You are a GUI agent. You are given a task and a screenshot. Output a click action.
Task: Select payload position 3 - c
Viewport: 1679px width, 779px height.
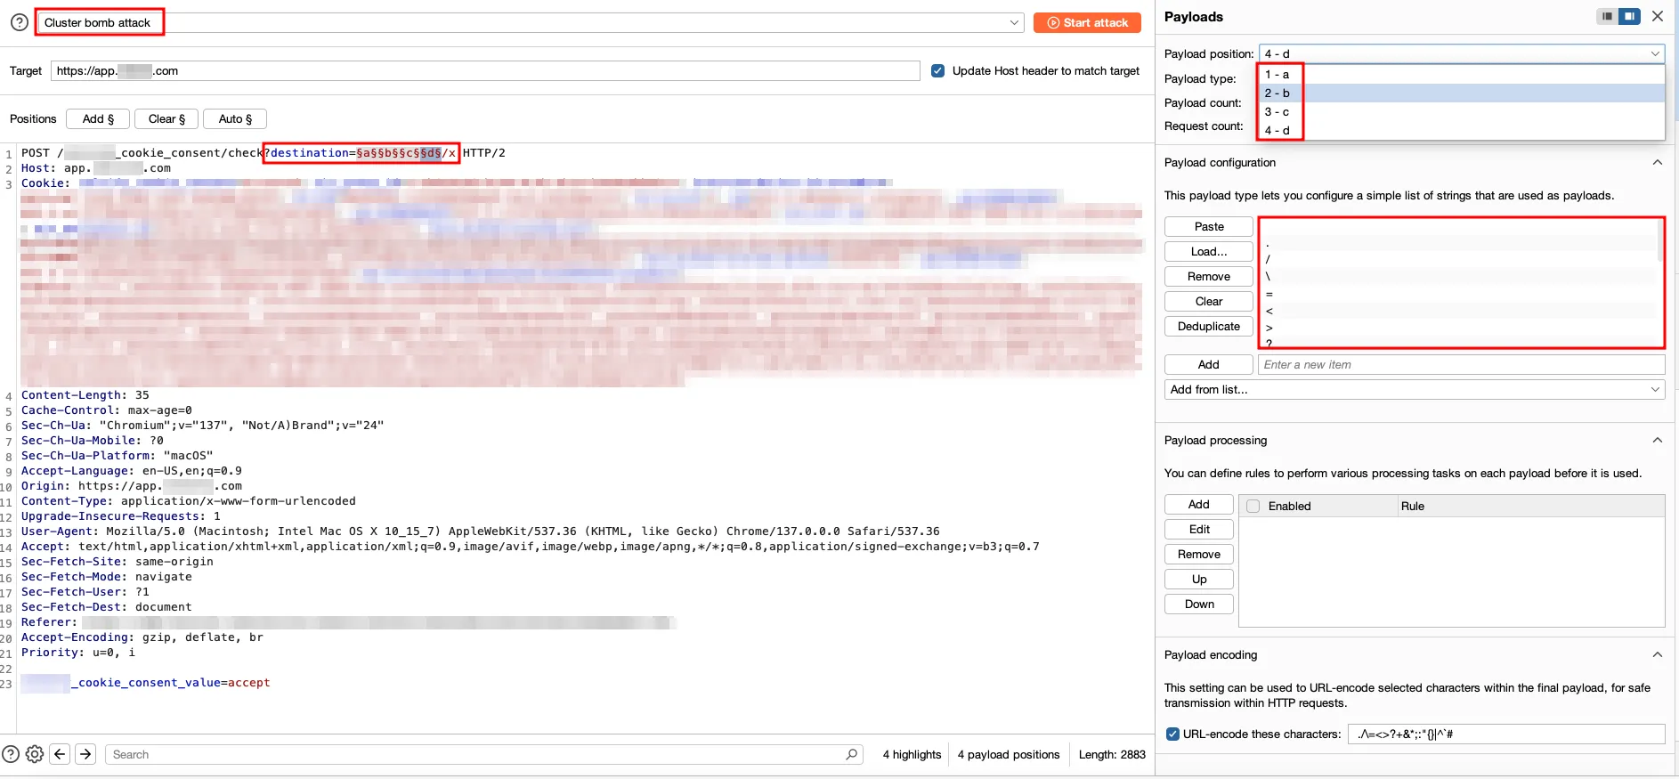(1461, 112)
